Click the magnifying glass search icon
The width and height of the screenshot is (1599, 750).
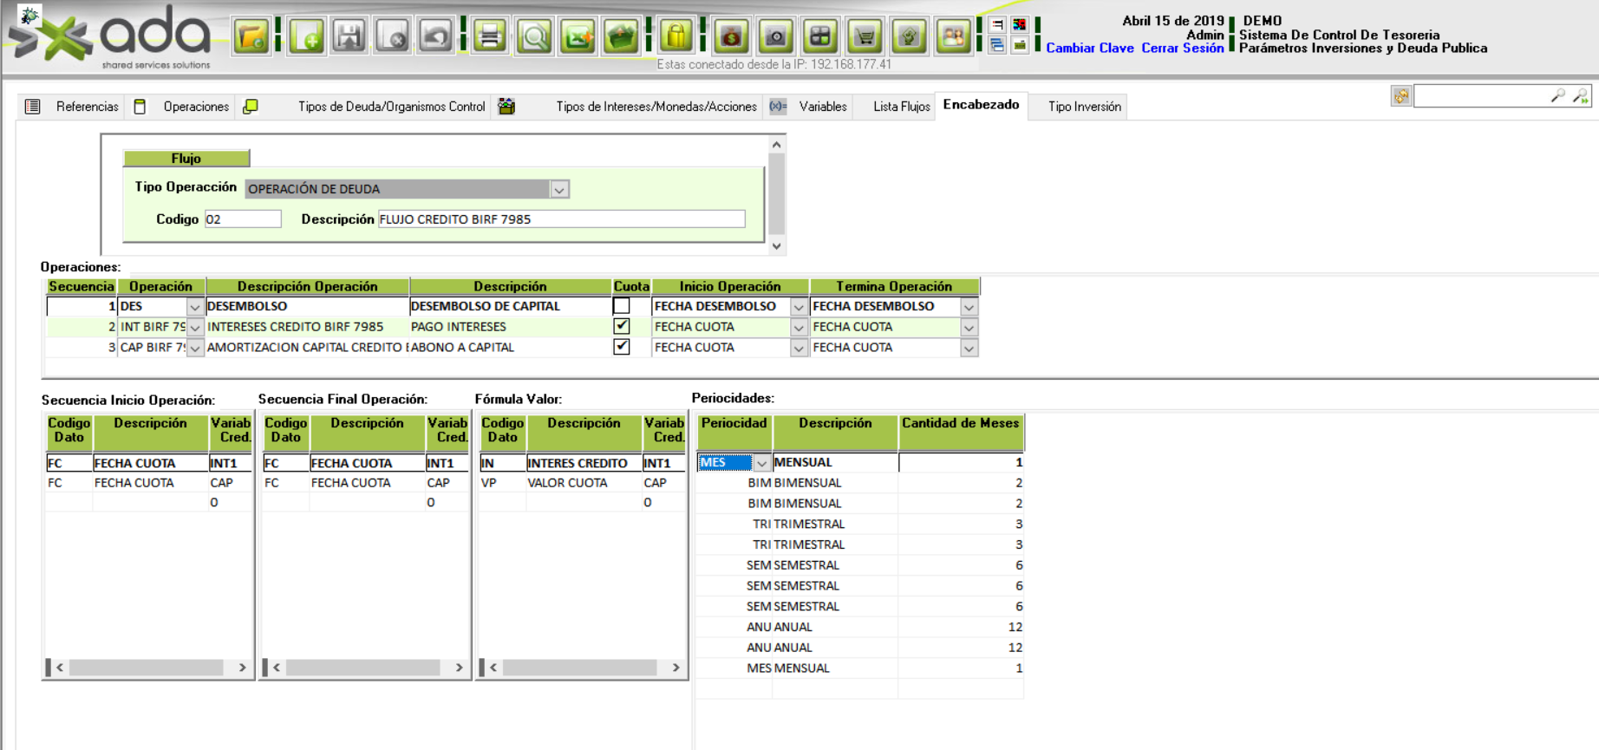[x=534, y=36]
